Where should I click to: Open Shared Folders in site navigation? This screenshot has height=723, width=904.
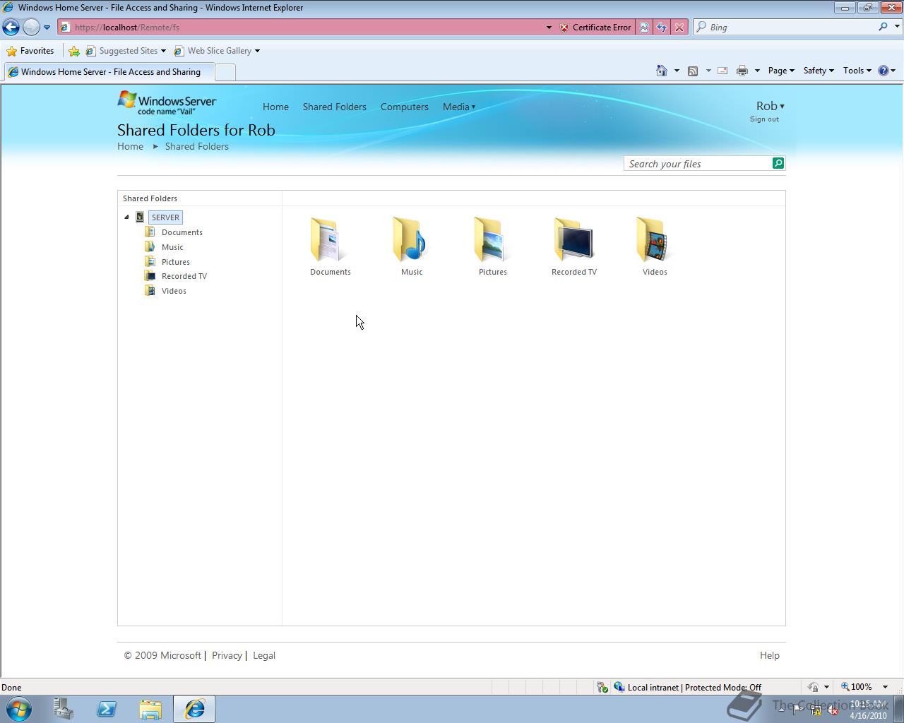point(335,107)
